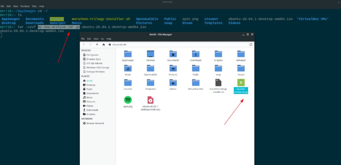Viewport: 341px width, 165px height.
Task: Select Trash in the Places sidebar
Action: (89, 89)
